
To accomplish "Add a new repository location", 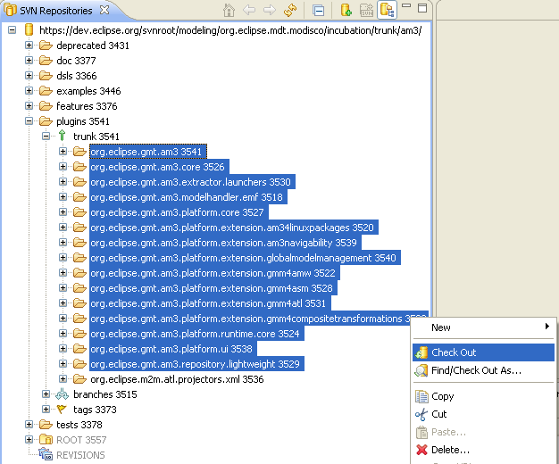I will 346,10.
